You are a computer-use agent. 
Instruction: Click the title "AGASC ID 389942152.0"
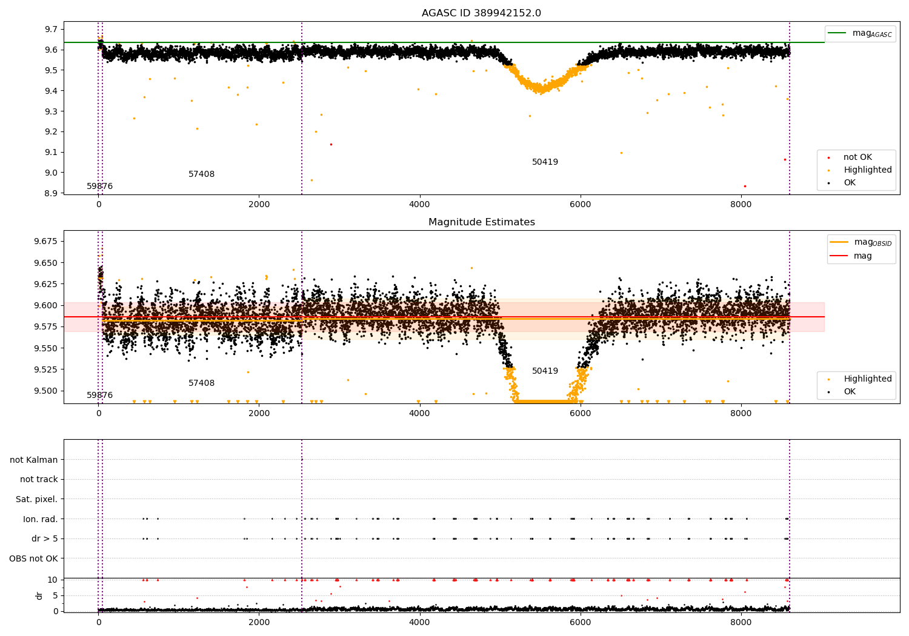pos(481,13)
